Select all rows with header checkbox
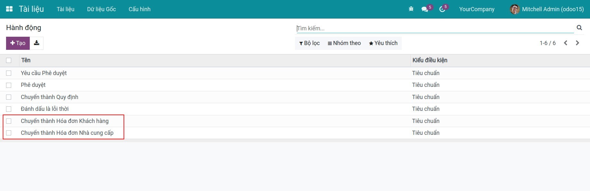590x191 pixels. [x=9, y=60]
